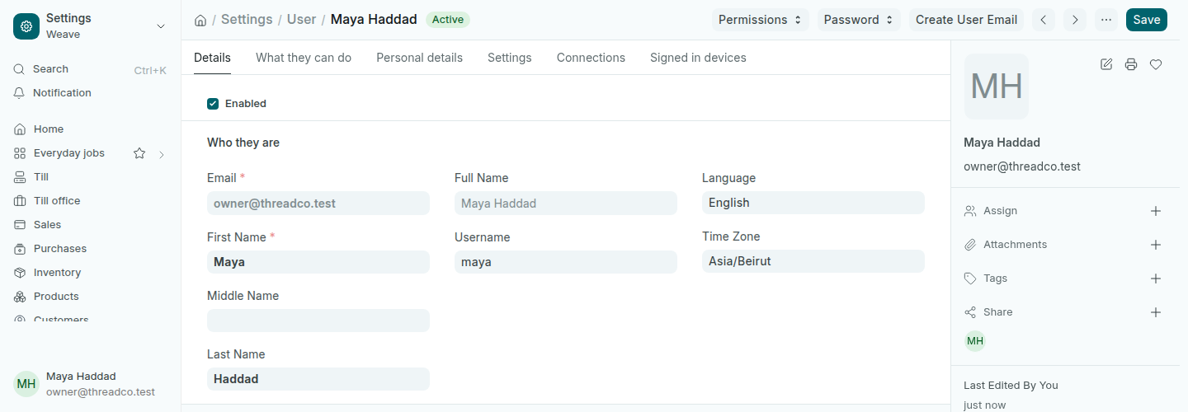Open Till office in the sidebar
1188x412 pixels.
tap(90, 201)
